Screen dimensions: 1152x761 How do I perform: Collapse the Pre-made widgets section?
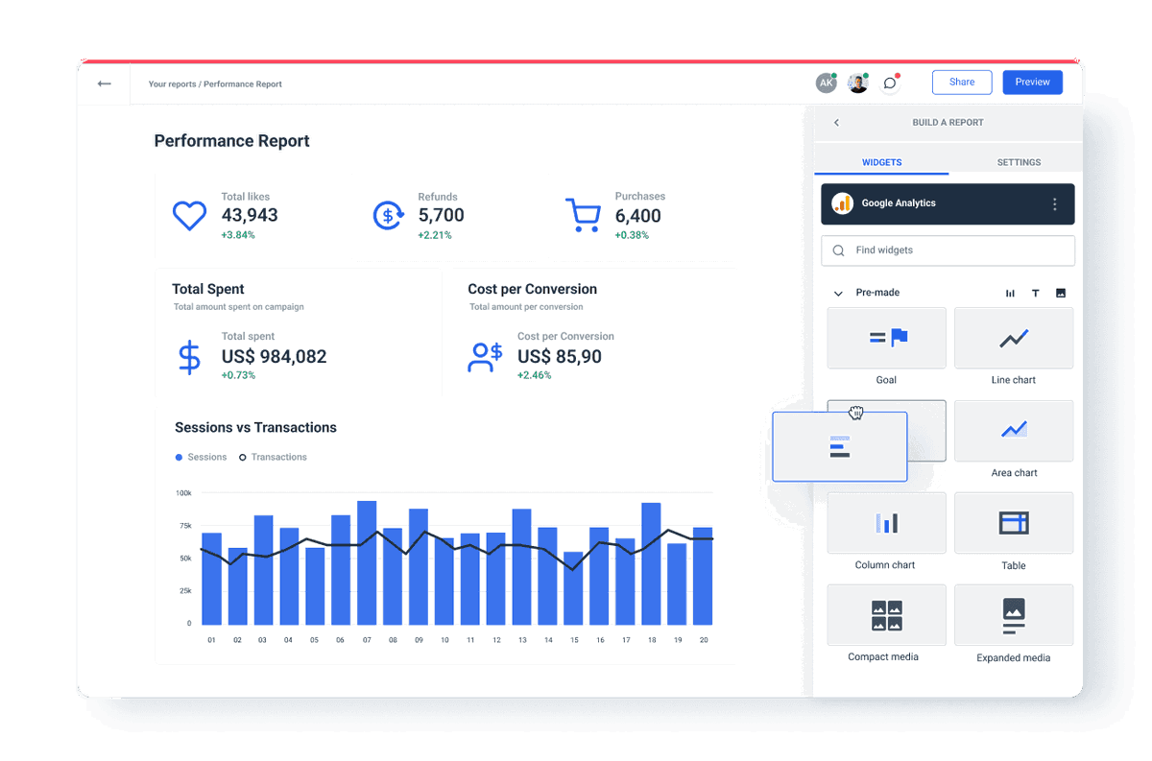coord(836,293)
